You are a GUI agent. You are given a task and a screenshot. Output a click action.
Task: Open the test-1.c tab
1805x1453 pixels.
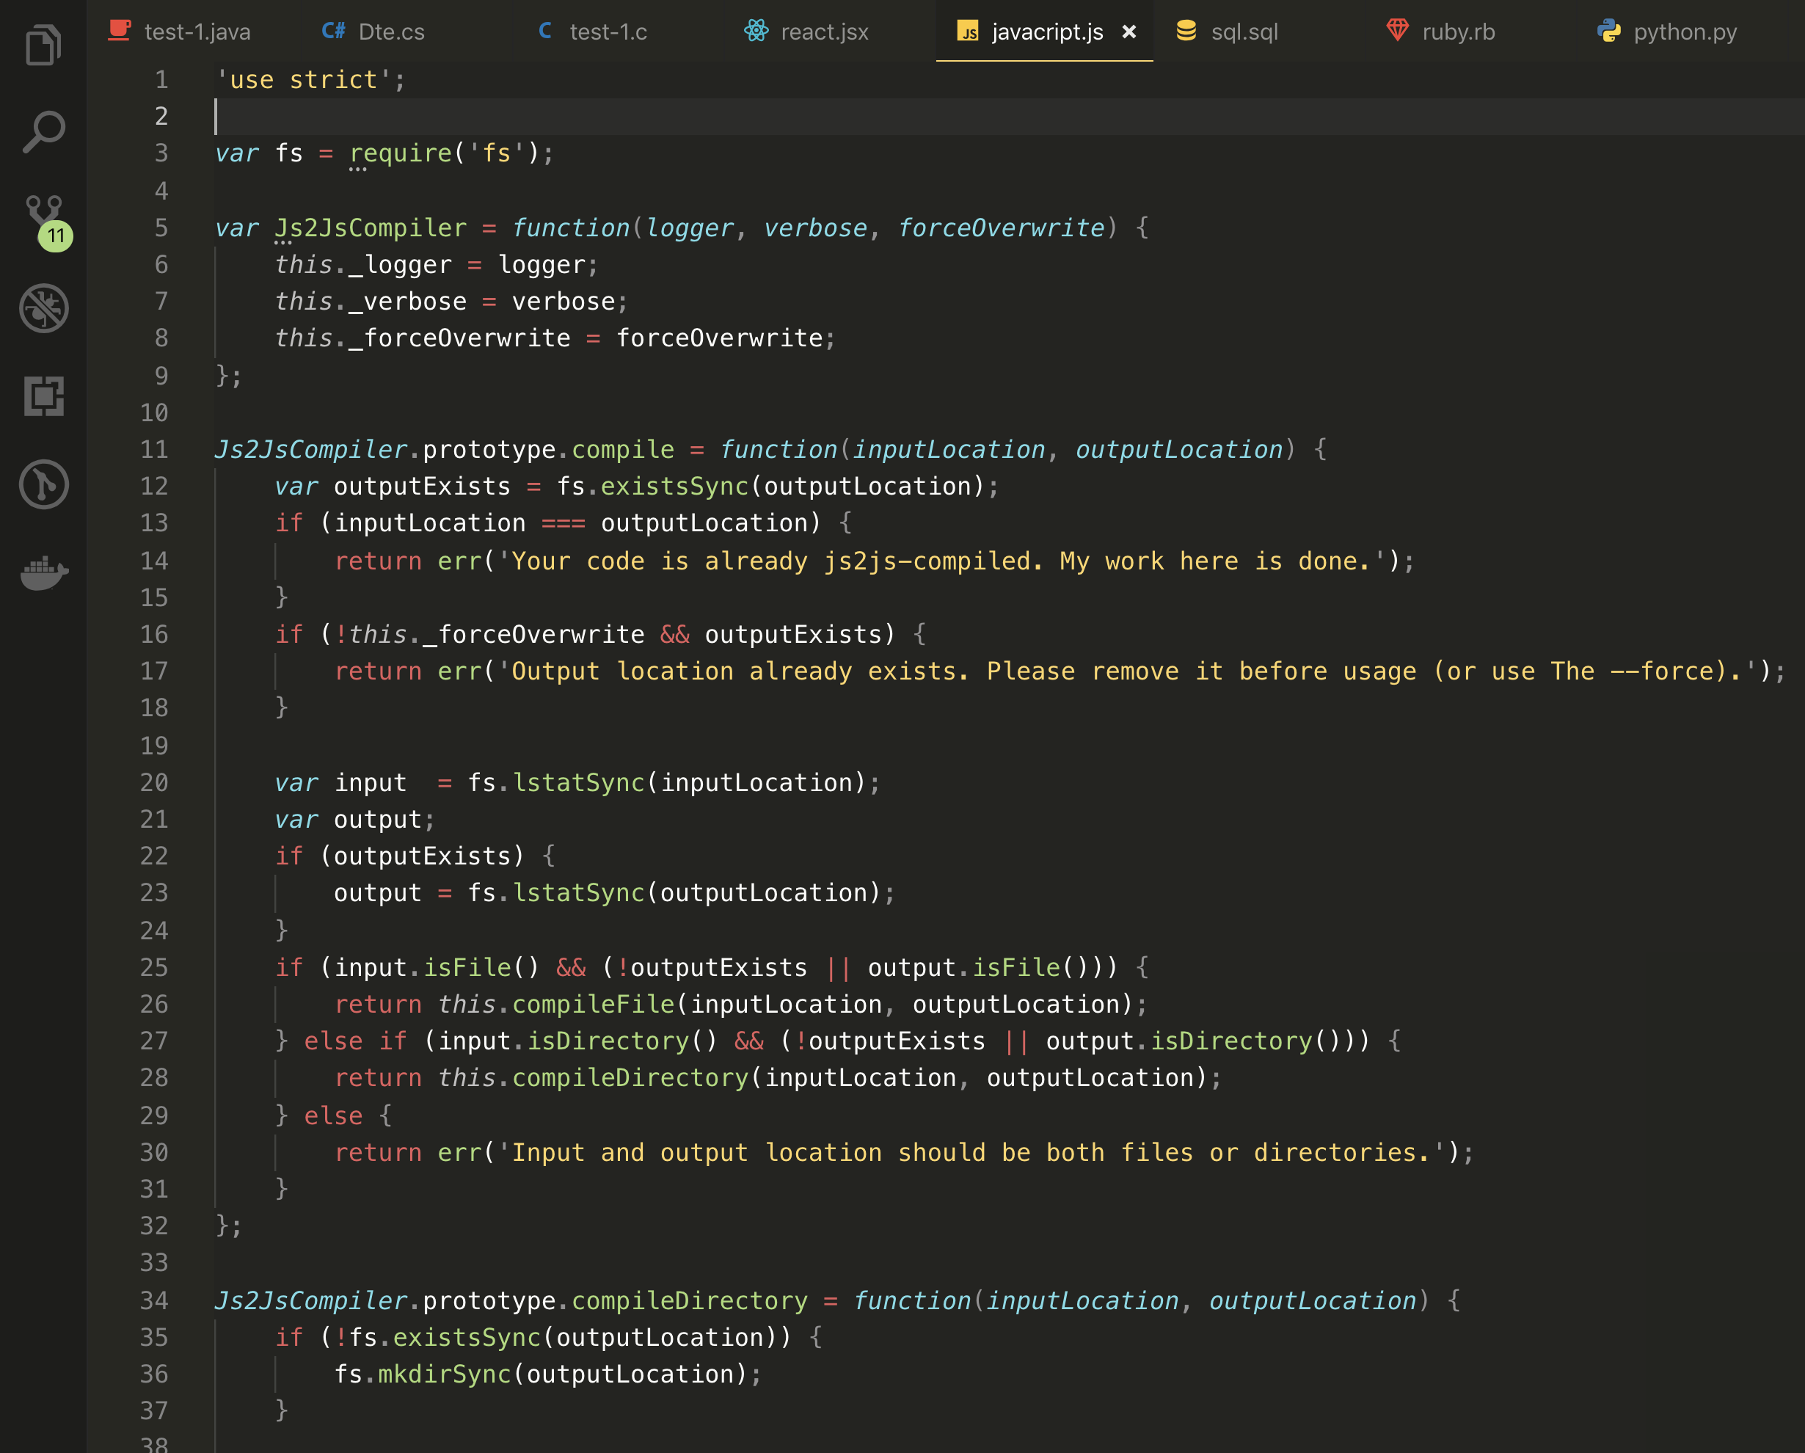pos(607,32)
